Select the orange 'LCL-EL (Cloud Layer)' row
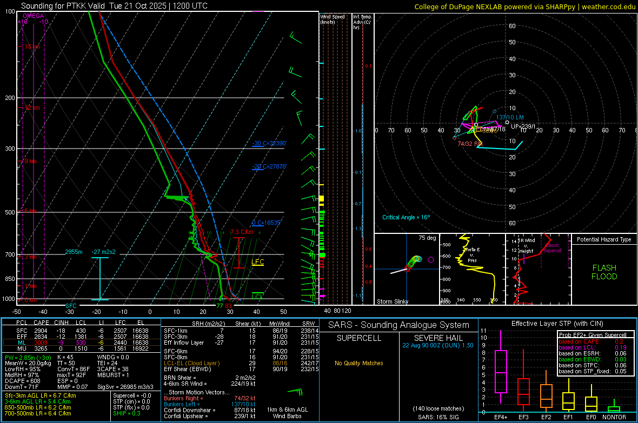The width and height of the screenshot is (638, 423). pos(241,363)
